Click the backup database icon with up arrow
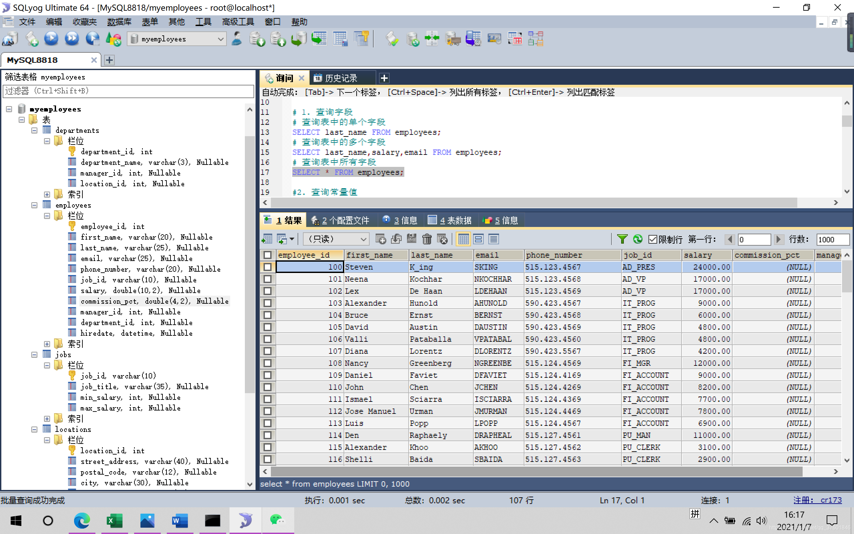The height and width of the screenshot is (534, 854). 278,39
